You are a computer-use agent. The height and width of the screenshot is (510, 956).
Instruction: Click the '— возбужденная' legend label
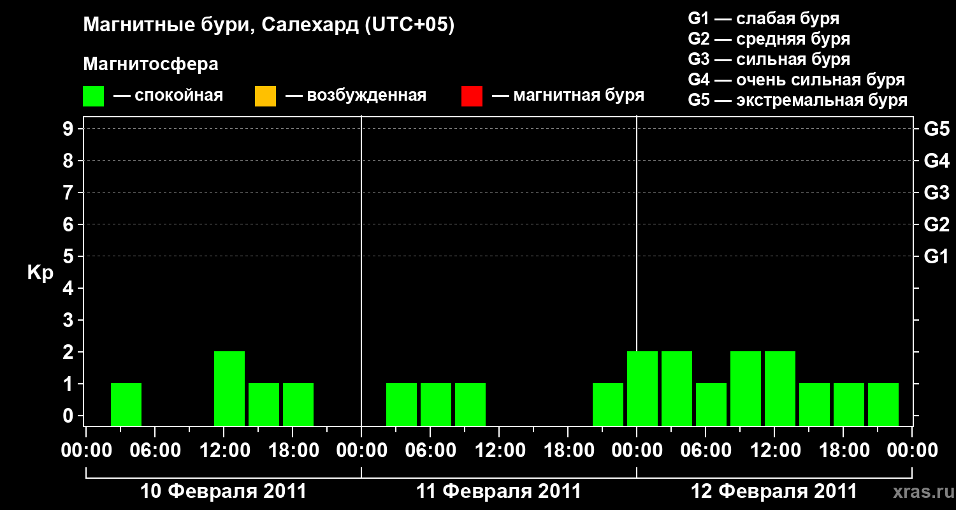tap(356, 96)
